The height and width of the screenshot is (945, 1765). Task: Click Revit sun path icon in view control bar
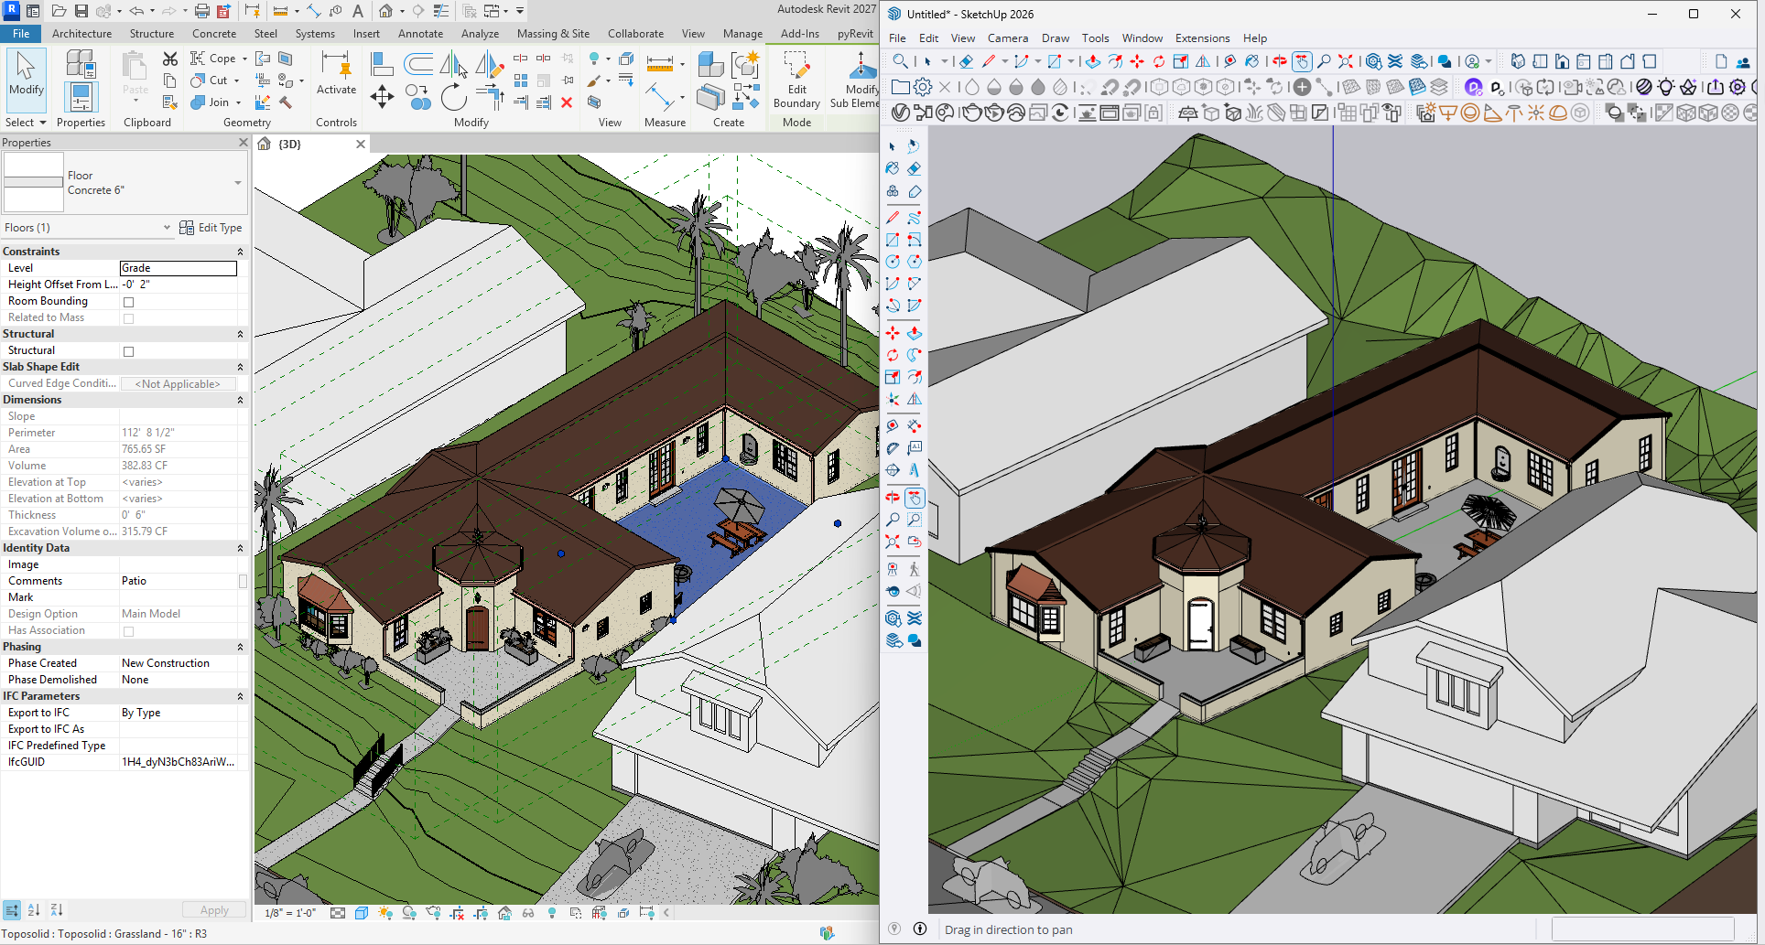click(x=385, y=913)
